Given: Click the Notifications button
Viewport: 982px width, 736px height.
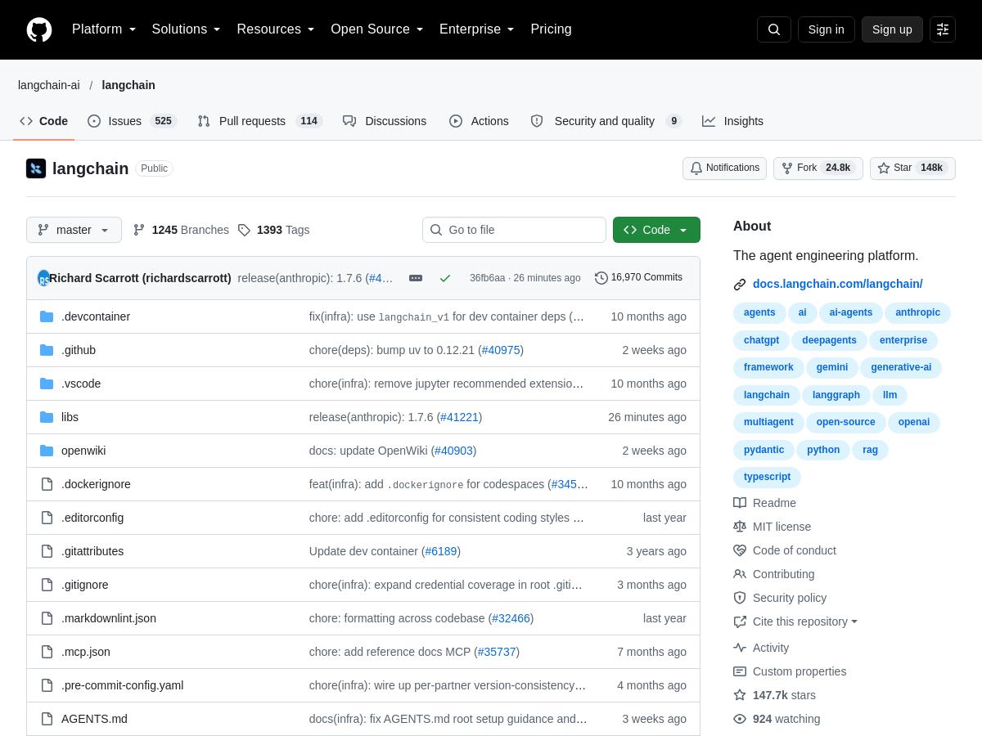Looking at the screenshot, I should point(724,168).
